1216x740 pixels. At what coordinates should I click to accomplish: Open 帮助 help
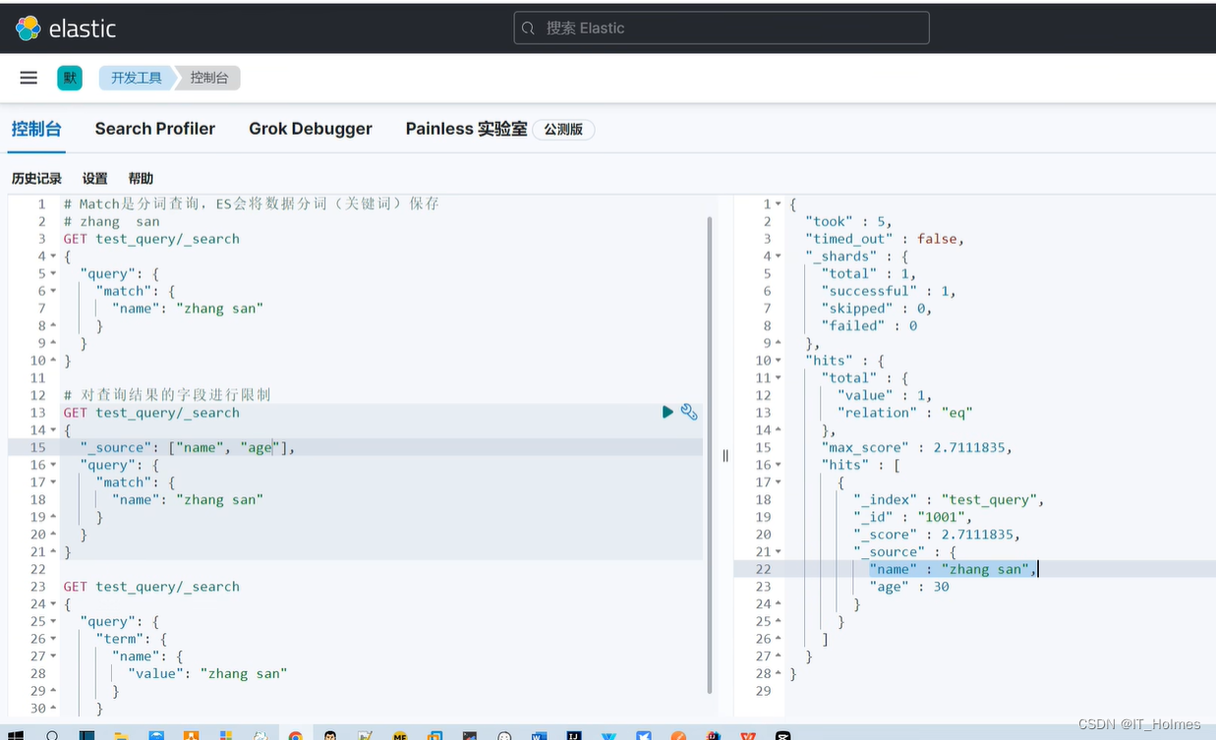click(x=141, y=178)
